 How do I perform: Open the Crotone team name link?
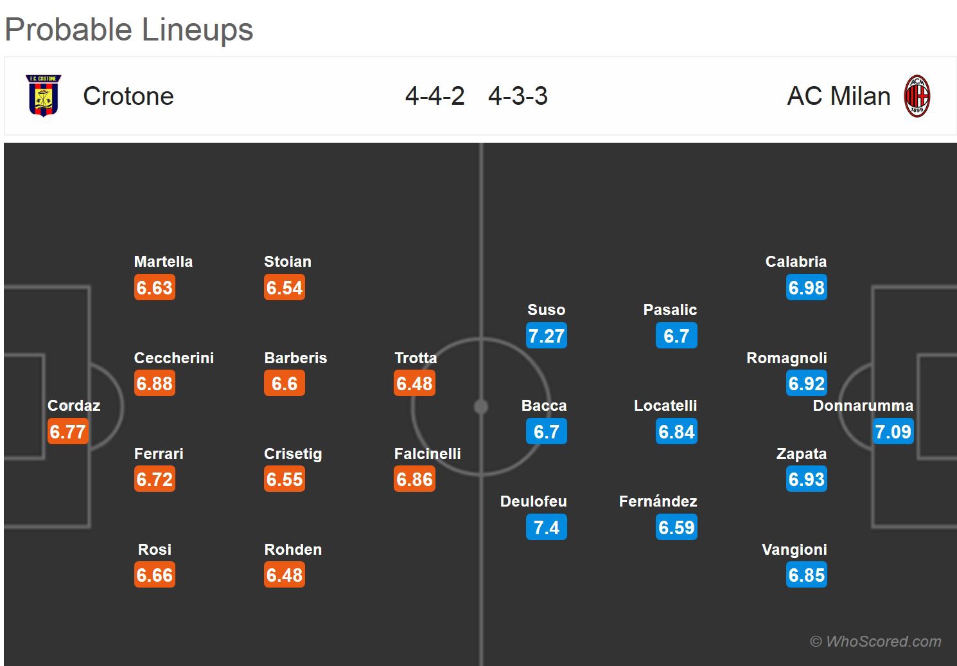[128, 96]
